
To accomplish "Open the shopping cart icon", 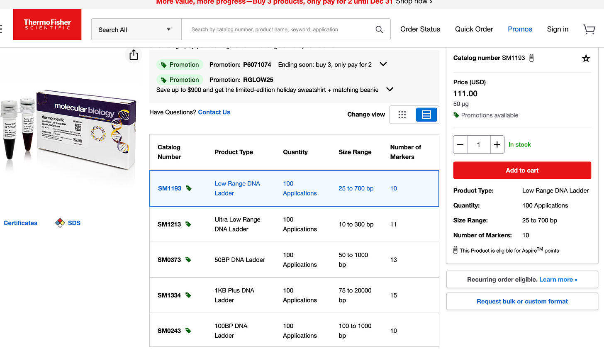I will tap(589, 29).
